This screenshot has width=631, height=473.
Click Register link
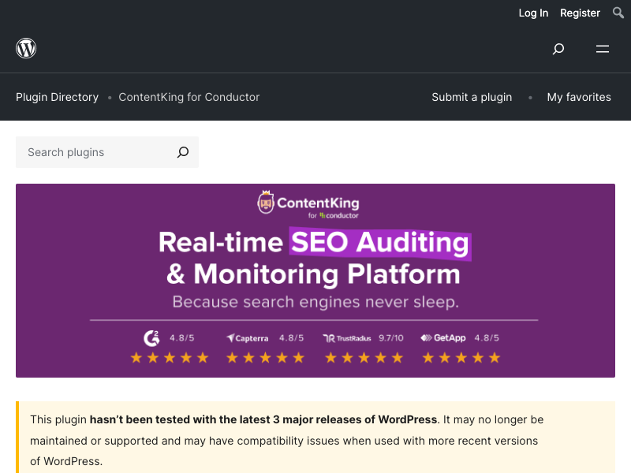[580, 13]
